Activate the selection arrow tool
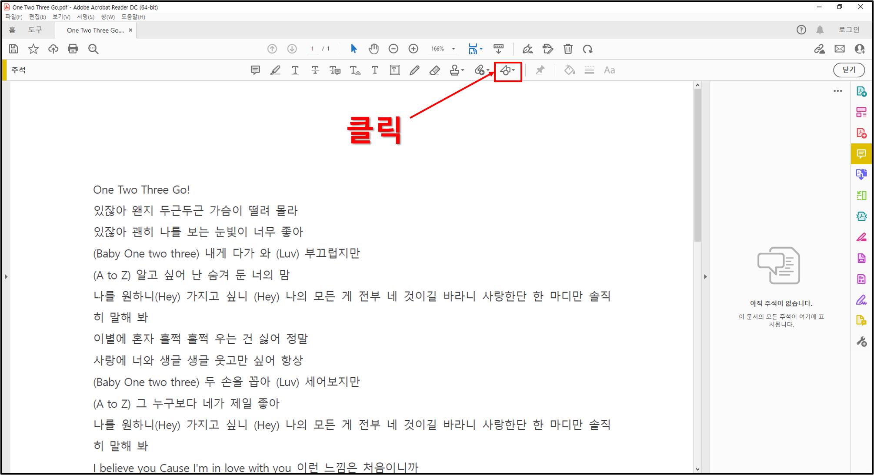This screenshot has height=475, width=874. 354,49
